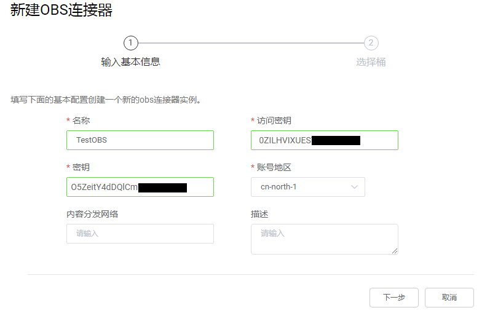
Task: Click the 新建OBS连接器 page title
Action: pos(61,10)
